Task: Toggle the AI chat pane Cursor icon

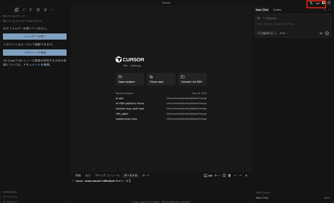Action: pos(323,3)
